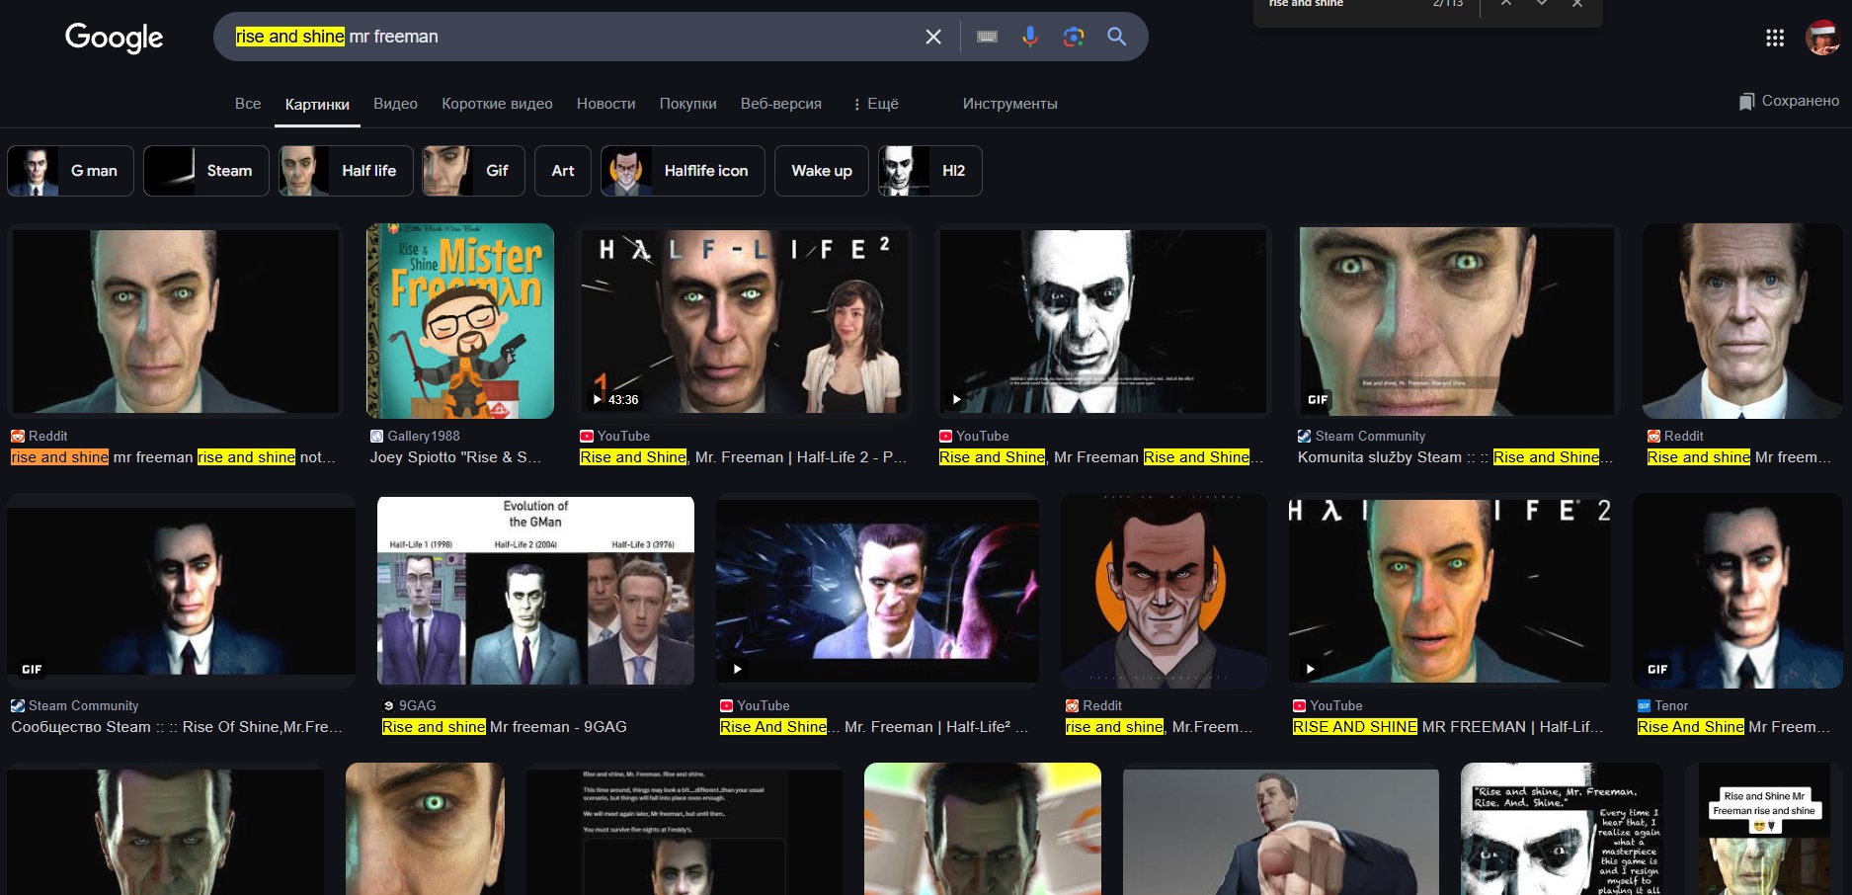This screenshot has width=1852, height=895.
Task: Expand the Ещё more options menu
Action: [x=875, y=104]
